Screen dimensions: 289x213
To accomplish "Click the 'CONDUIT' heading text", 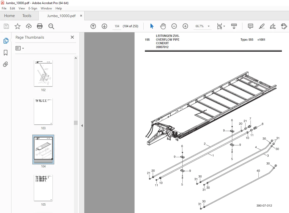I will [162, 43].
